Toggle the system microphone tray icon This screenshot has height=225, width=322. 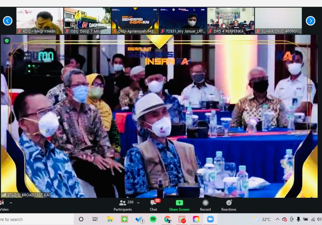coord(299,219)
